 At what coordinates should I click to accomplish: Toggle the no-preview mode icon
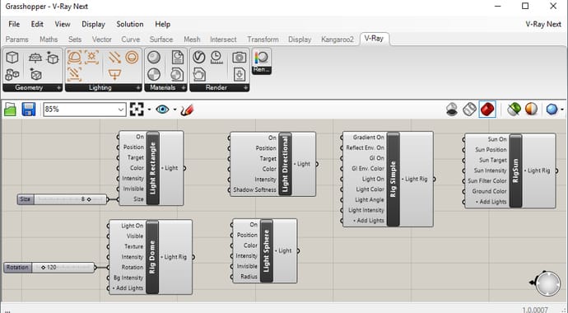click(452, 110)
